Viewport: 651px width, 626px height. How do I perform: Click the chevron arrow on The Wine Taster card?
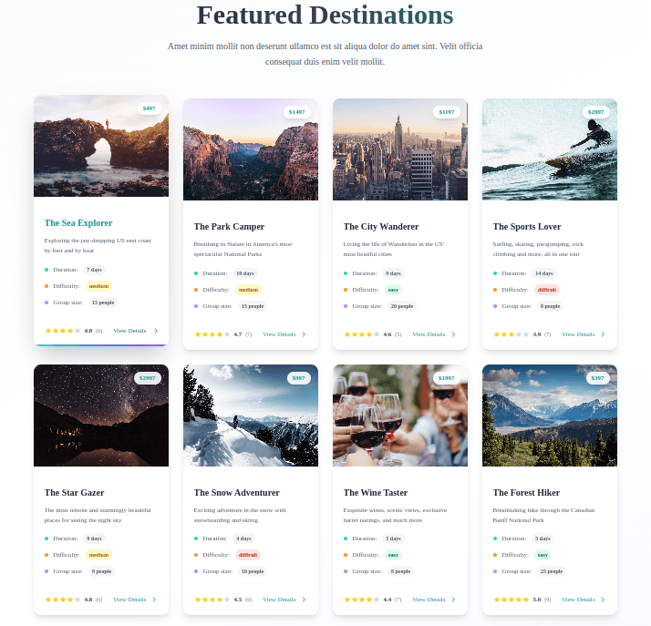[453, 600]
